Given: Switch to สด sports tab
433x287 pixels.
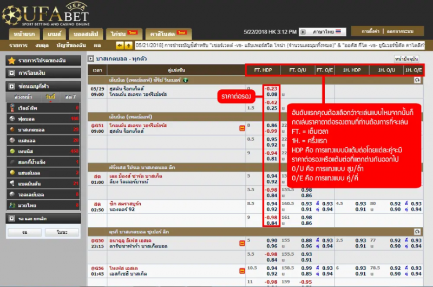Looking at the screenshot, I should click(70, 97).
